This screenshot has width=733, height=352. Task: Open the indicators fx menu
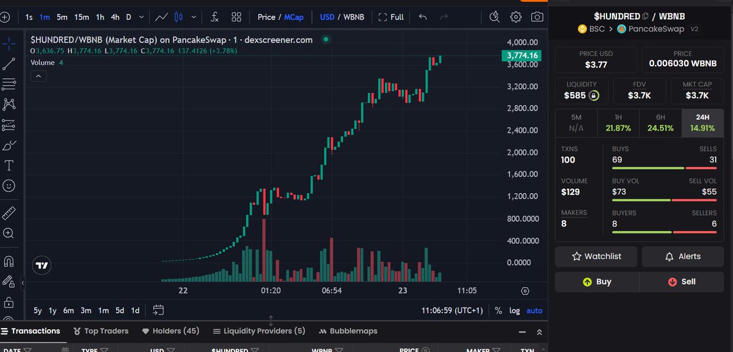click(x=215, y=16)
